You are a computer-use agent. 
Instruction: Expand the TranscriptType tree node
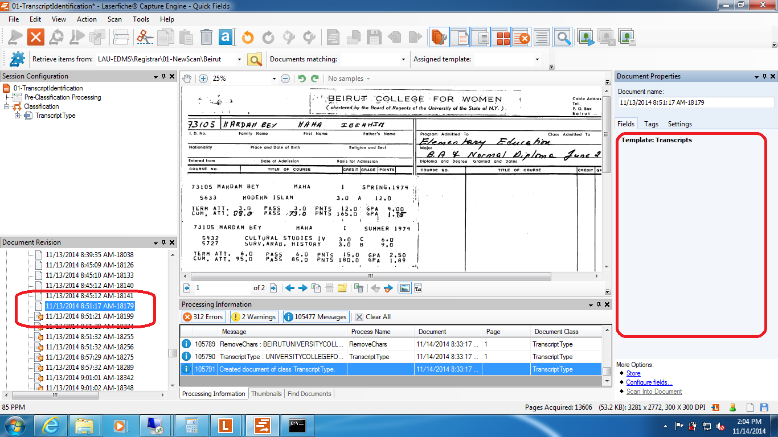click(x=18, y=116)
